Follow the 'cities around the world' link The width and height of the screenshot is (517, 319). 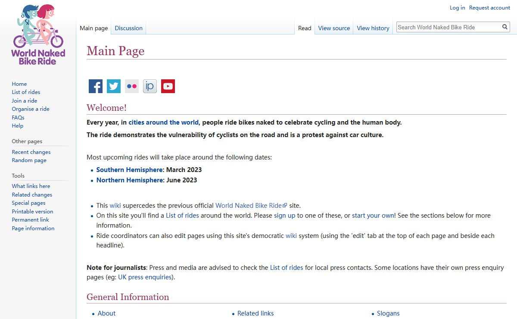164,122
